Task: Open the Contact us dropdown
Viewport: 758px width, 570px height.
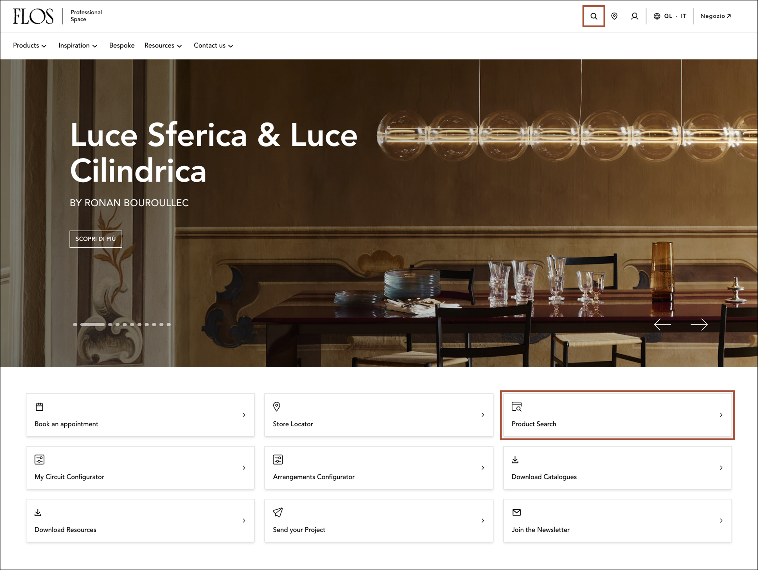Action: 213,46
